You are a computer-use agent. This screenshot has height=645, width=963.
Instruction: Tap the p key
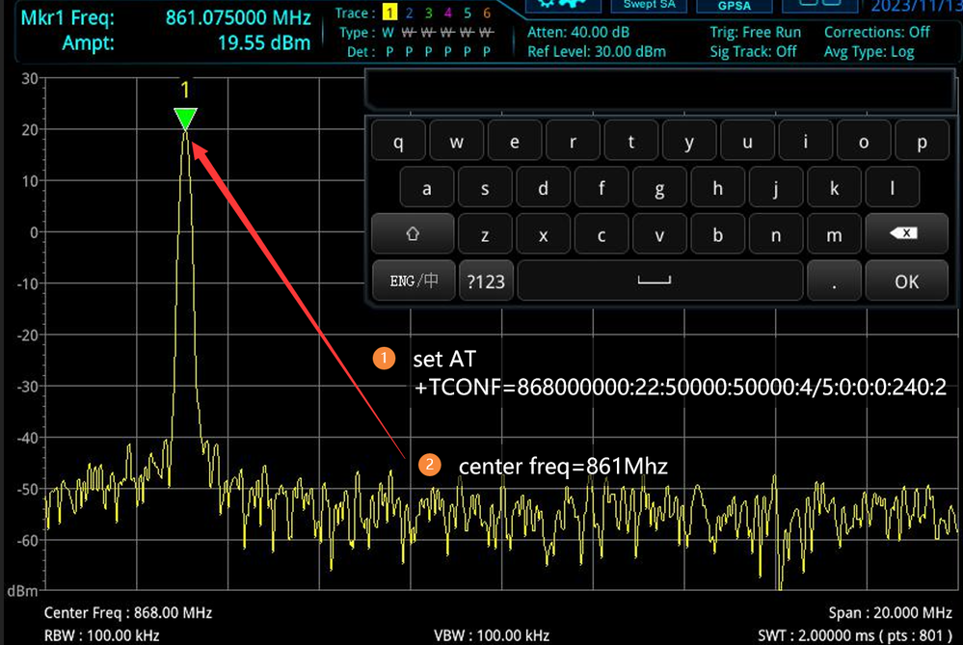tap(922, 141)
